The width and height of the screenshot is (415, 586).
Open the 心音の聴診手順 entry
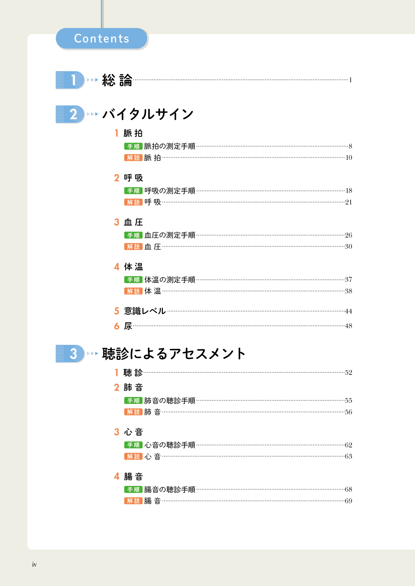click(x=170, y=445)
